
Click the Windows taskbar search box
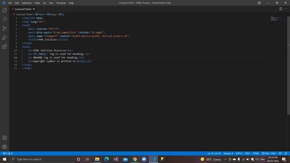pos(42,159)
